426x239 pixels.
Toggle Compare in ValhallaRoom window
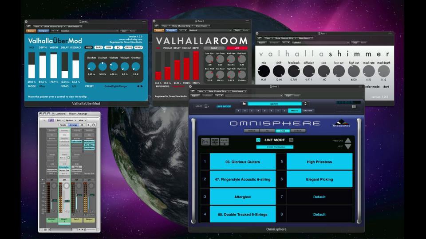click(171, 31)
